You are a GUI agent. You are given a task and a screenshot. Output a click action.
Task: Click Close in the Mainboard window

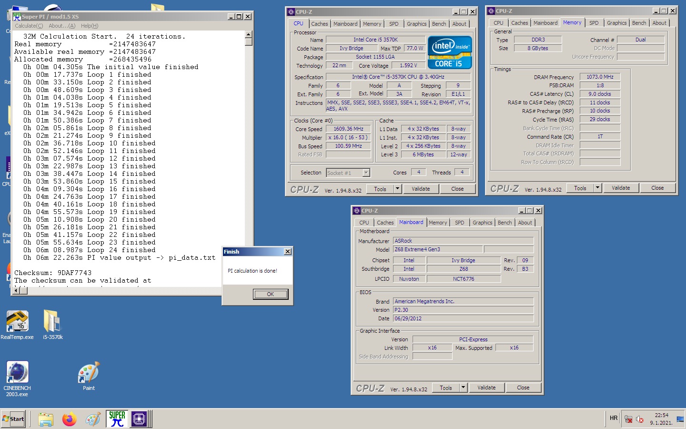tap(523, 388)
